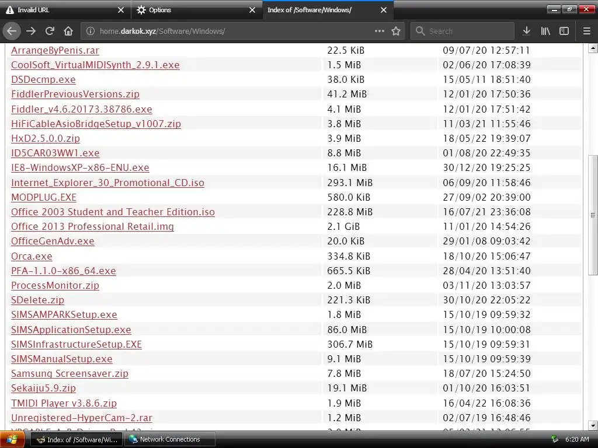Close the Options tab
The image size is (598, 448).
[x=252, y=10]
